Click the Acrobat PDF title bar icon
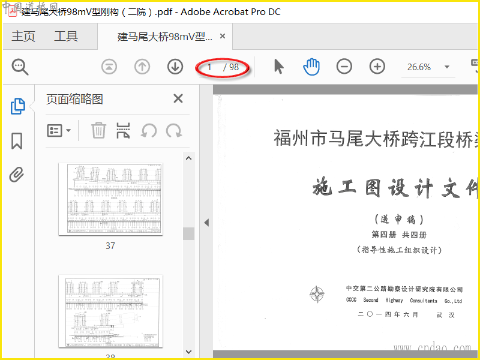 point(13,11)
